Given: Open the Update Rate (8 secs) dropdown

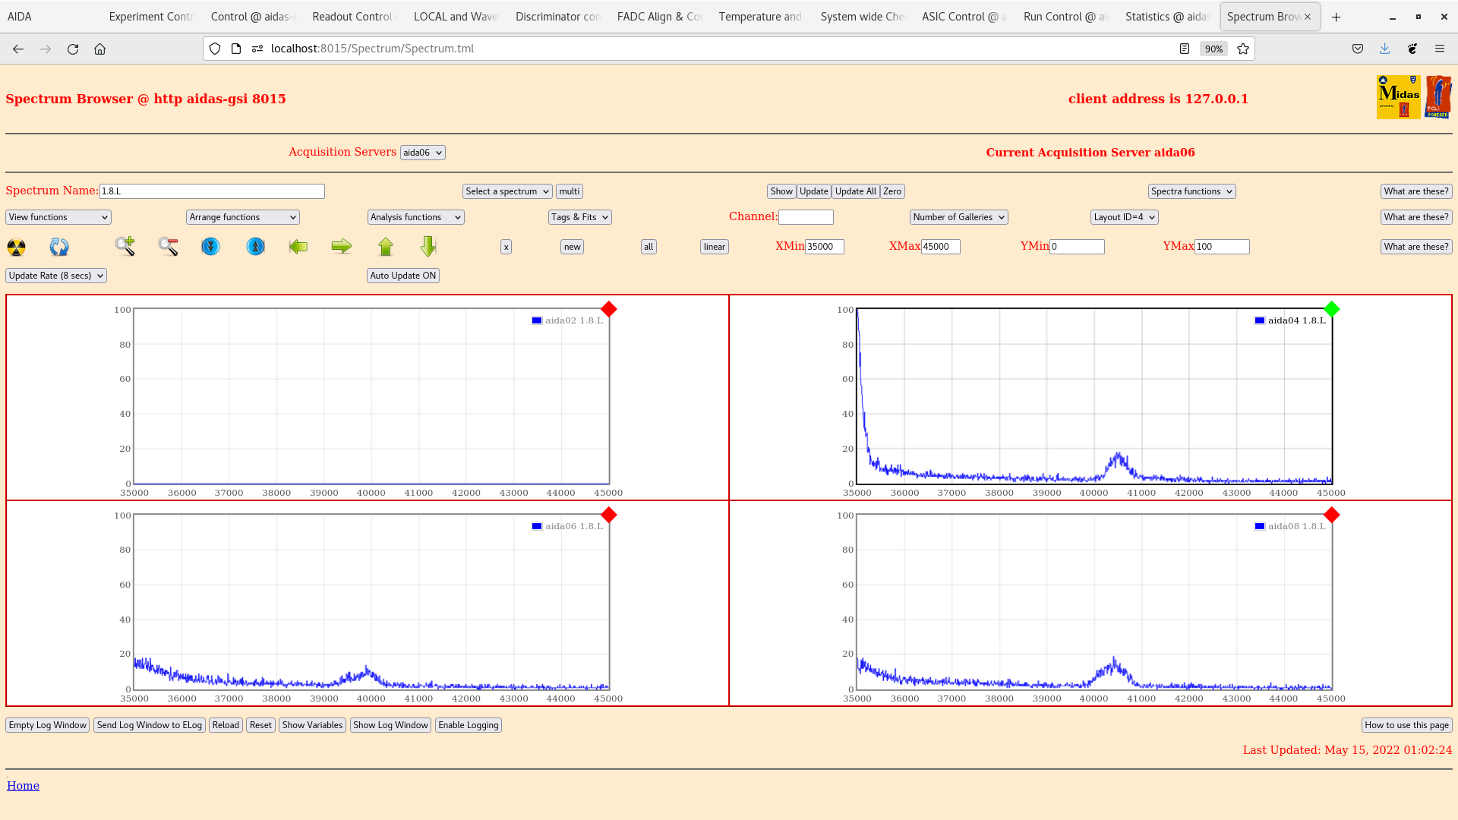Looking at the screenshot, I should (56, 276).
